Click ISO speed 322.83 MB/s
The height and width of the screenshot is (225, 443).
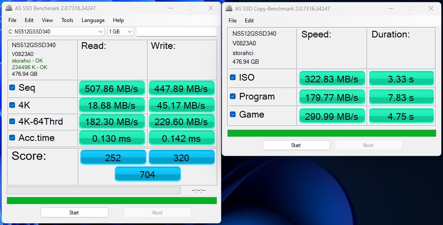click(x=332, y=79)
